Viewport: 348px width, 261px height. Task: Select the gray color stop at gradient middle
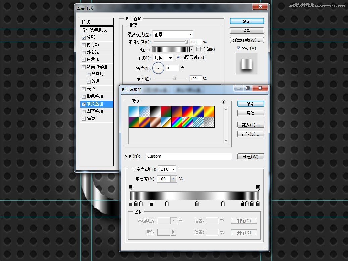(x=197, y=203)
